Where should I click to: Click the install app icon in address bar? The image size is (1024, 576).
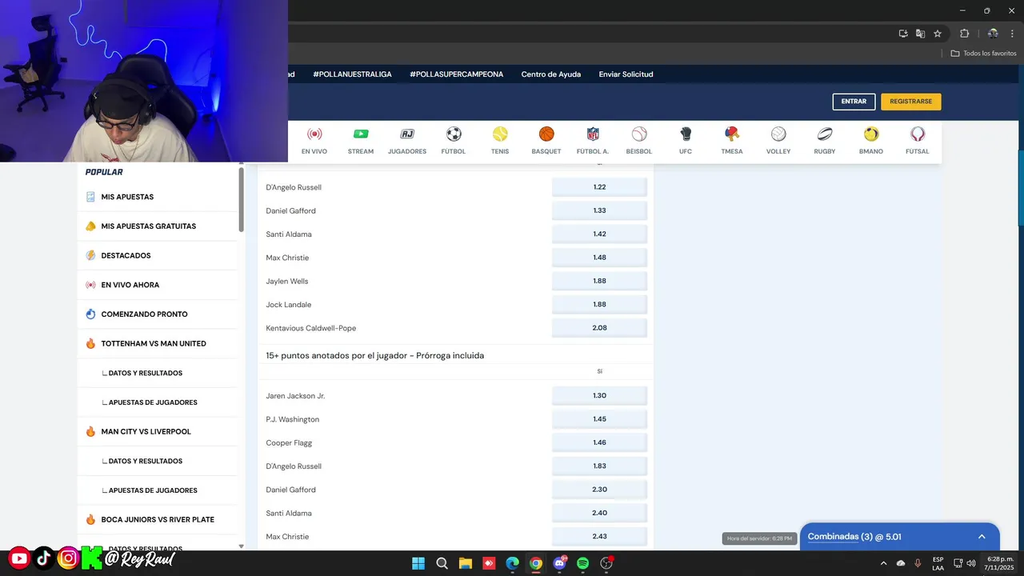click(x=903, y=34)
